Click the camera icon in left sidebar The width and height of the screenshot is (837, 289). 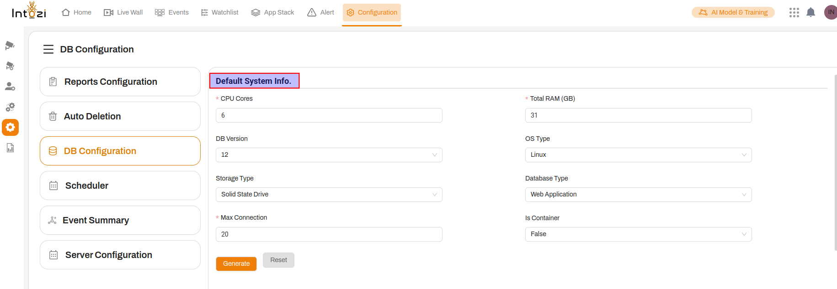[x=10, y=45]
